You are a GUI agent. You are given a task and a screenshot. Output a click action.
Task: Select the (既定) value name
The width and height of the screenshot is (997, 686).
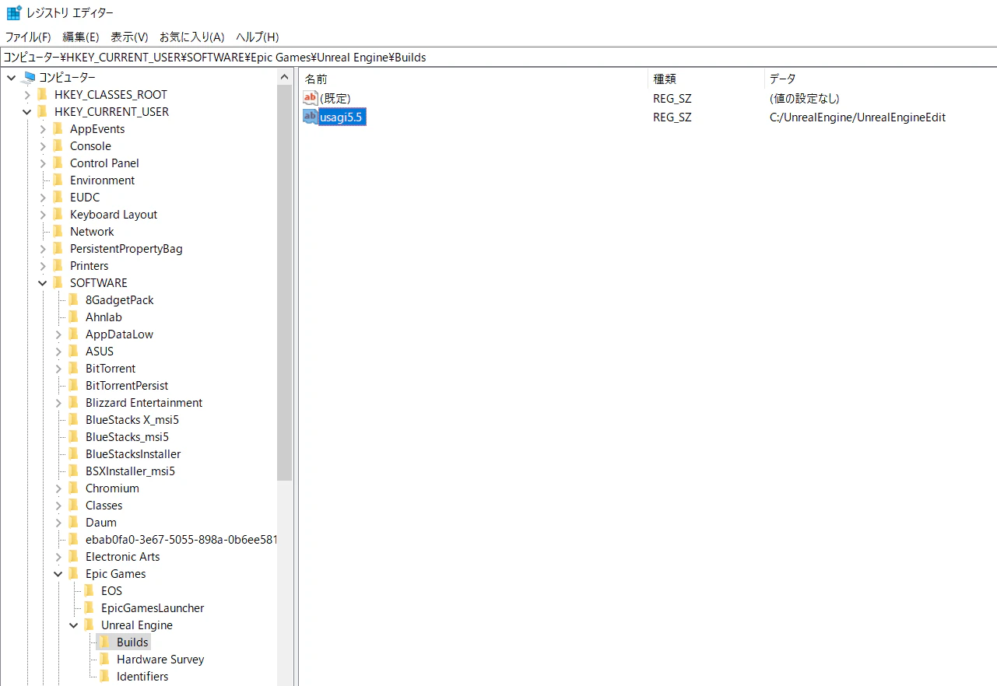pos(335,98)
